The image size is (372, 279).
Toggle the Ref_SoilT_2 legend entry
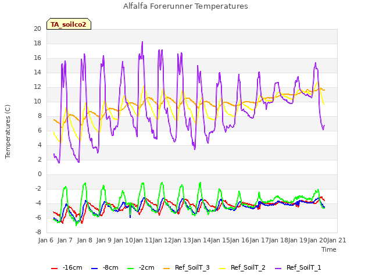coord(242,267)
